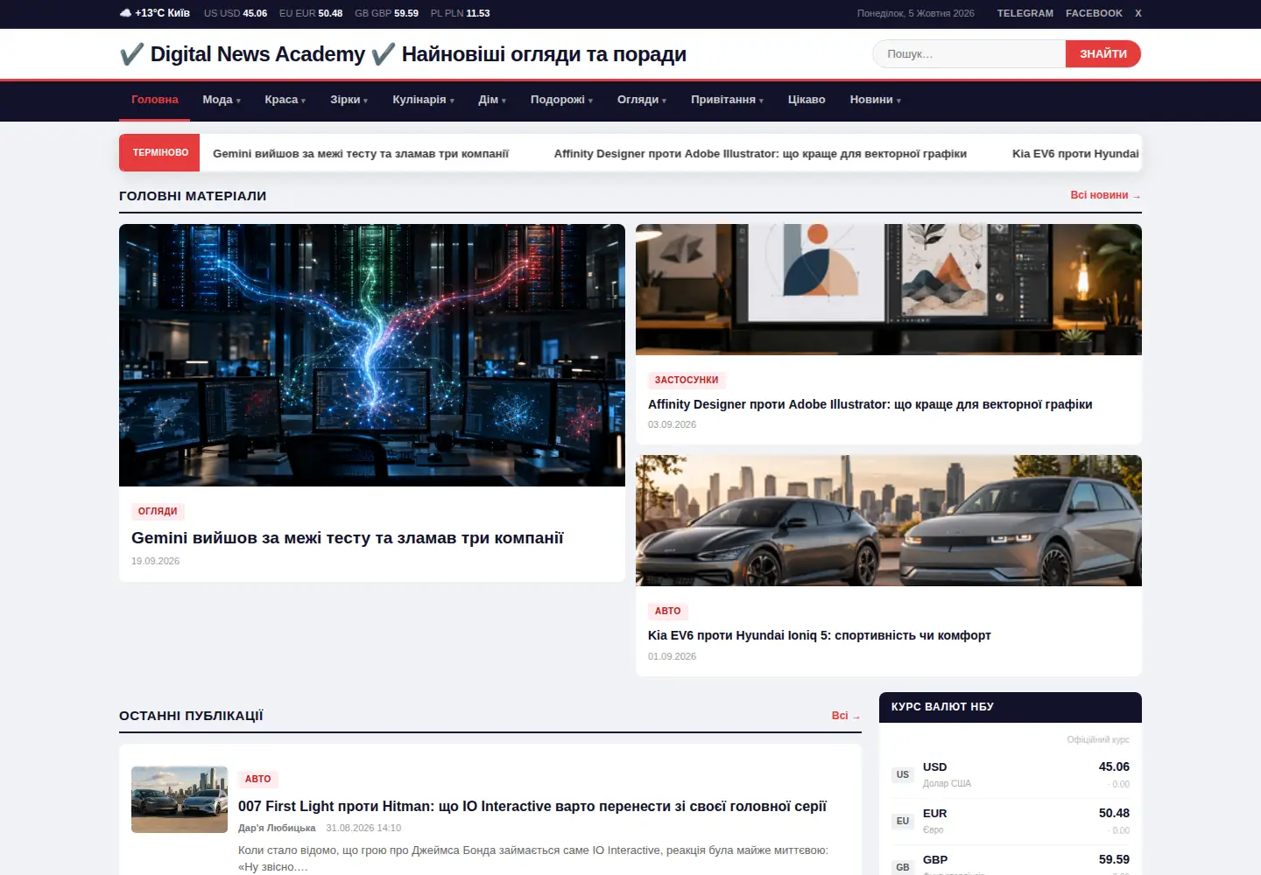Open the FACEBOOK link
This screenshot has width=1261, height=875.
point(1094,13)
